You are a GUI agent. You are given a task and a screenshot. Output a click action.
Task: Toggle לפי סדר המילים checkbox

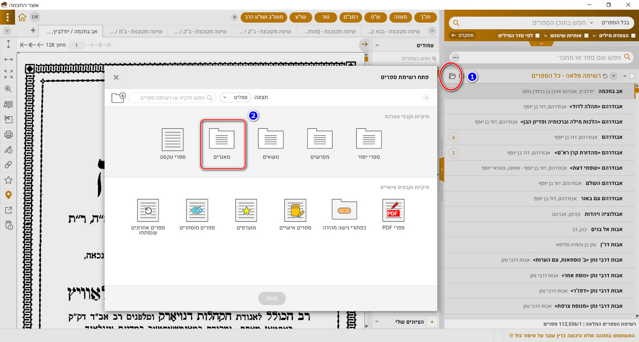[x=537, y=35]
